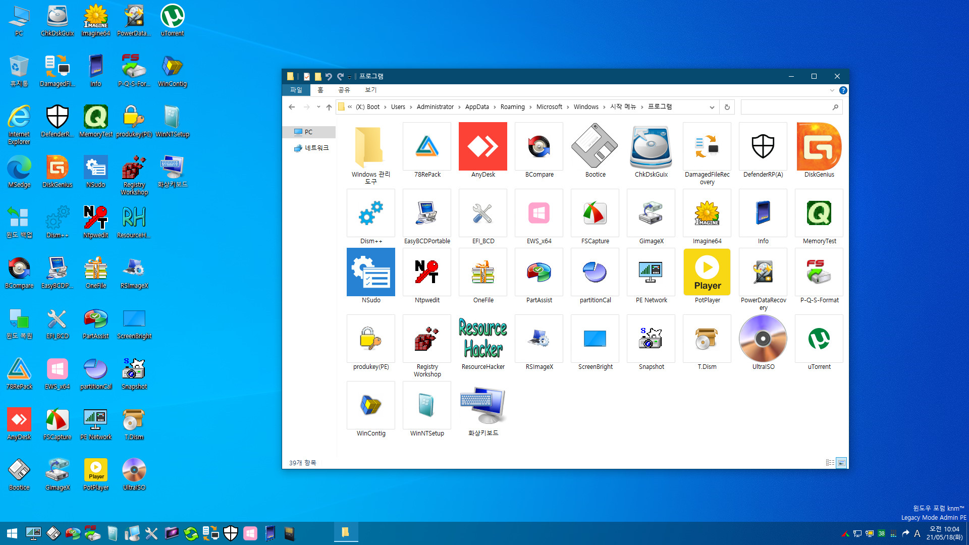The width and height of the screenshot is (969, 545).
Task: Select Ntpwedit shortcut on desktop
Action: coord(95,222)
